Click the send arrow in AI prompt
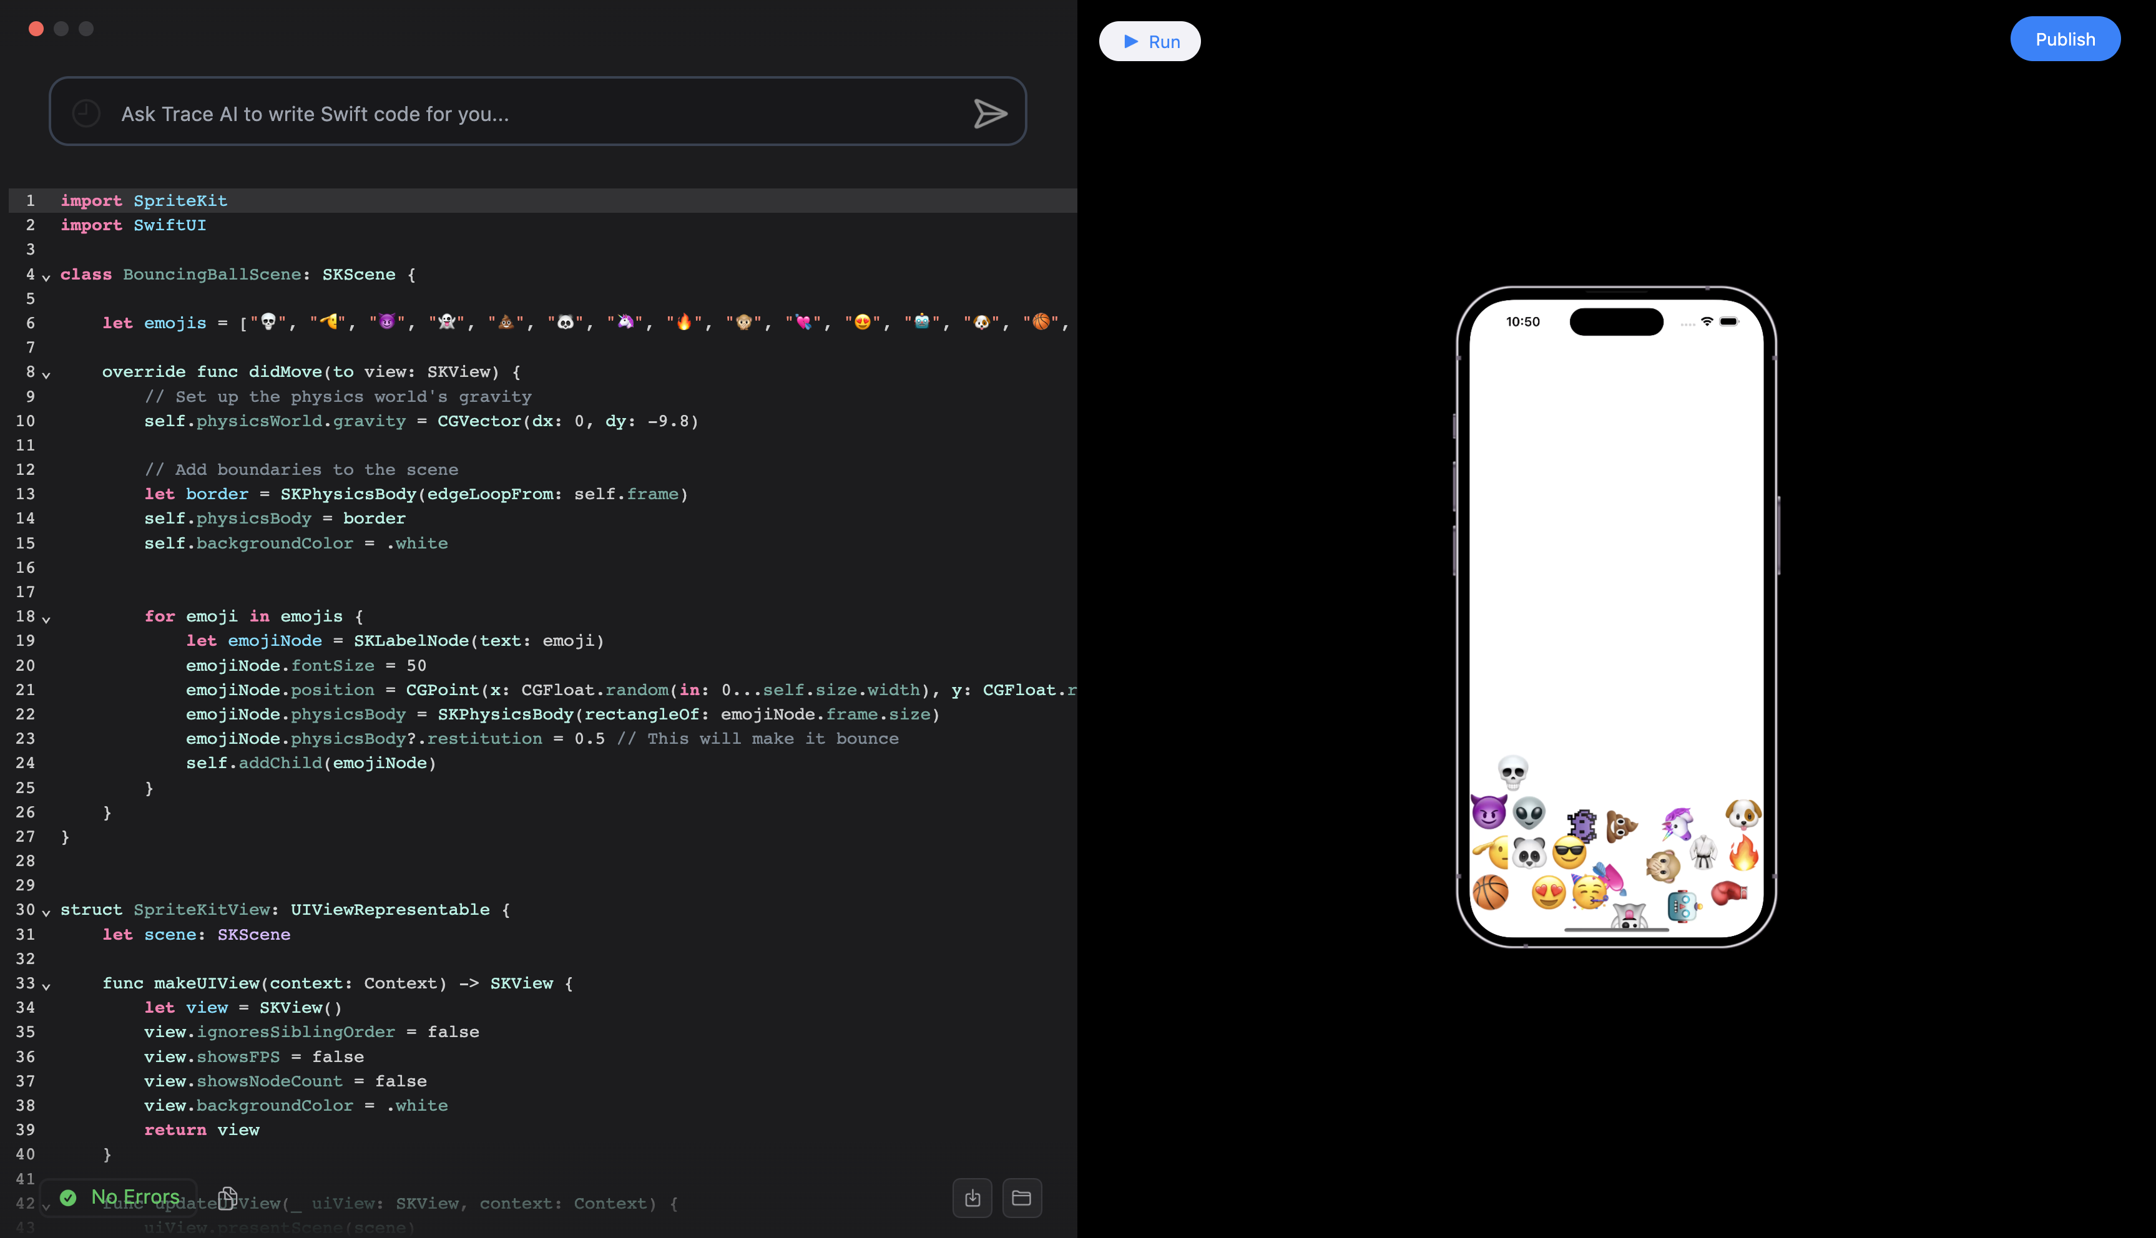Viewport: 2156px width, 1238px height. pos(990,113)
